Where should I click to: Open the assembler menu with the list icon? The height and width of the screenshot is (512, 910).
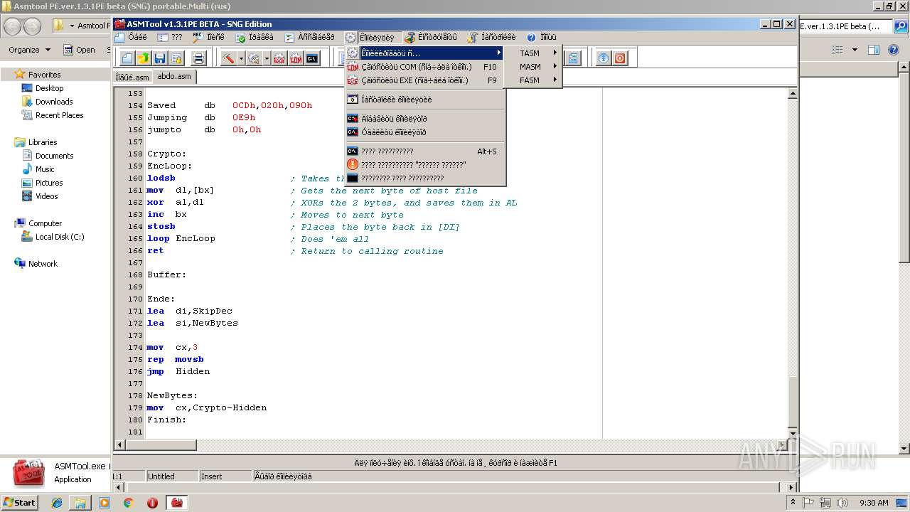[309, 37]
